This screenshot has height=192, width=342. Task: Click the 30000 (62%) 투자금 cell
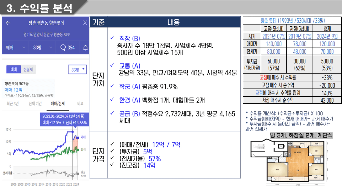tap(300, 65)
